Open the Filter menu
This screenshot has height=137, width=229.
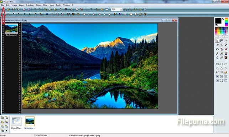click(46, 5)
